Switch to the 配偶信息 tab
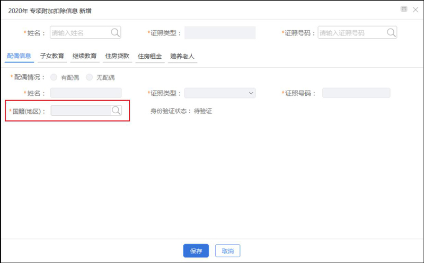Viewport: 424px width, 263px height. [x=19, y=56]
